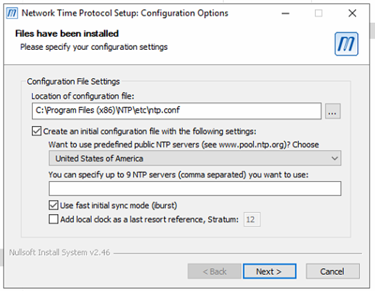Click the maximize button in the title bar
The width and height of the screenshot is (375, 291).
tap(318, 13)
